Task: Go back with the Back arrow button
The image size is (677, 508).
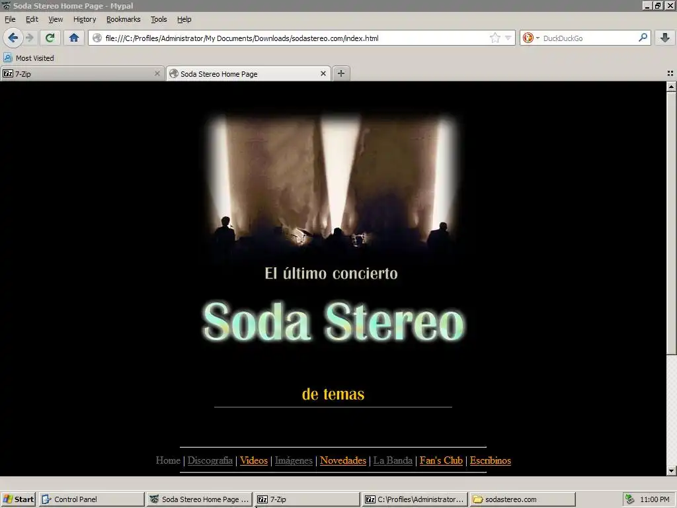Action: pyautogui.click(x=13, y=38)
